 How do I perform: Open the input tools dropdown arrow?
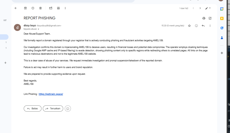[x=210, y=8]
